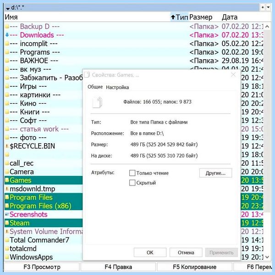Click the incomplit folder icon
Viewport: 275px width, 275px height.
7,44
